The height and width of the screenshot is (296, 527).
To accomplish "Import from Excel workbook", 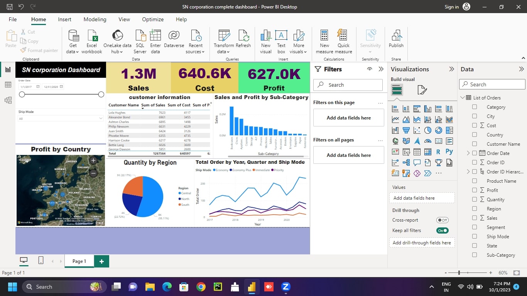I will (x=92, y=42).
